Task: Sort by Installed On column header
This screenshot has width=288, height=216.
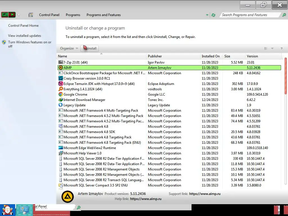Action: 211,56
